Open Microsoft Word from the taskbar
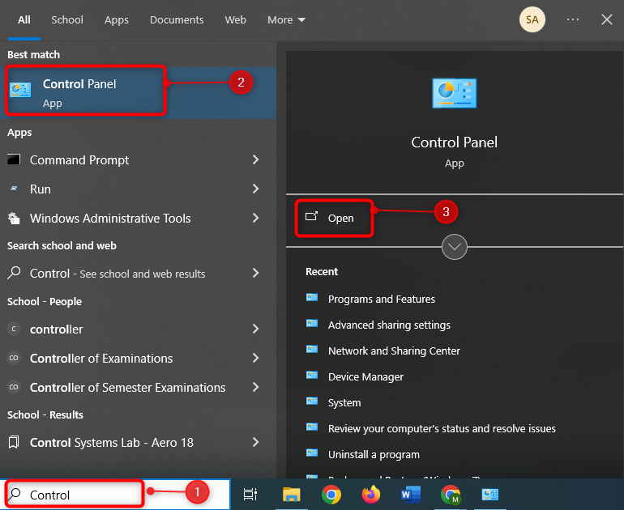 click(x=411, y=494)
